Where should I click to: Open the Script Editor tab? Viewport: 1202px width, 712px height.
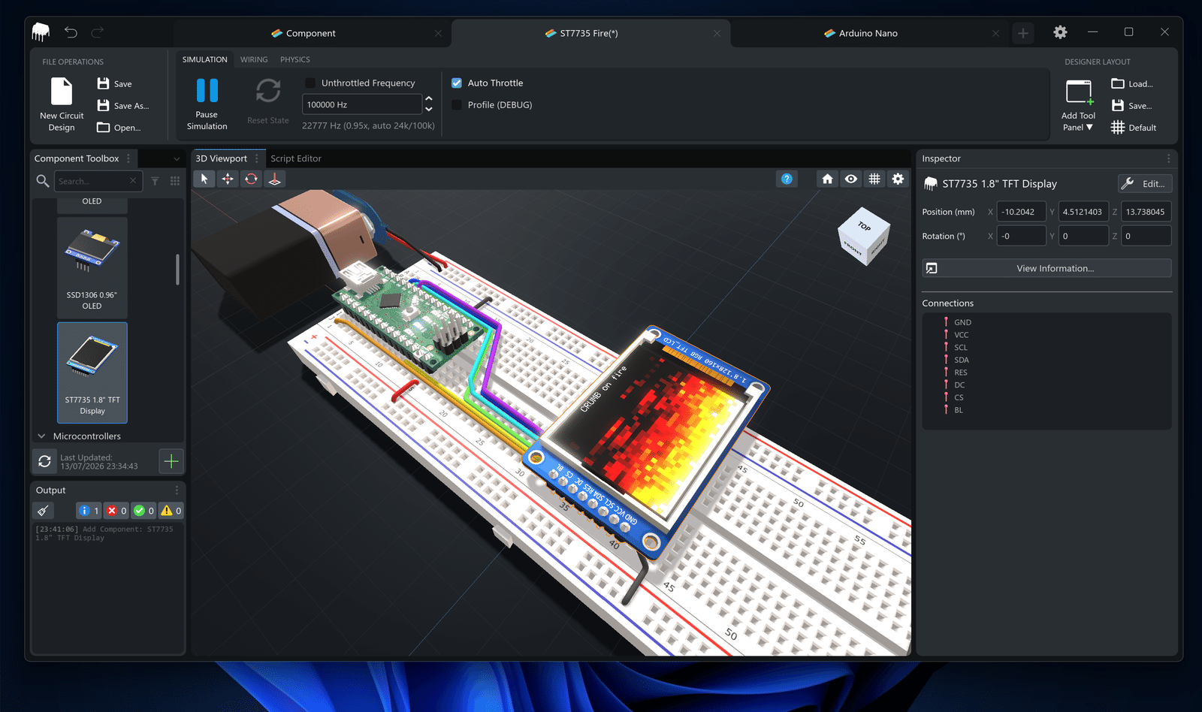(296, 158)
